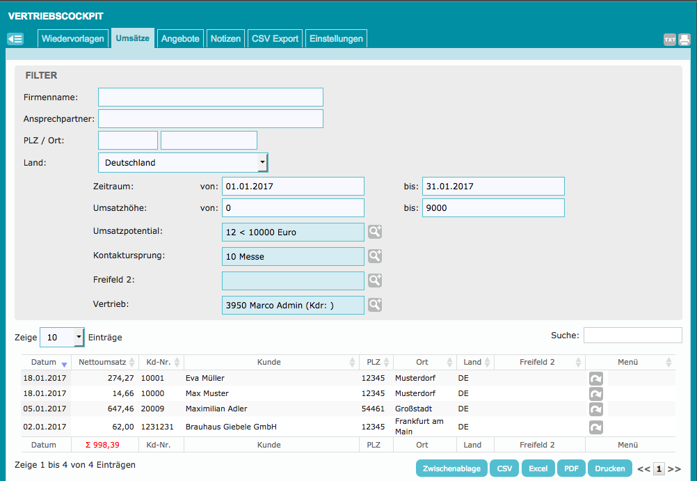The width and height of the screenshot is (697, 481).
Task: Sort the table by Datum column header
Action: 45,362
